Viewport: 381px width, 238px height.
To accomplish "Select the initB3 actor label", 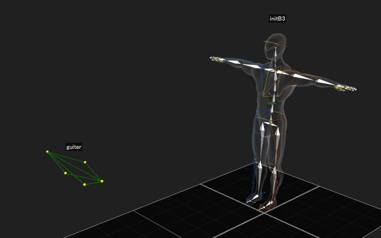I will (x=277, y=19).
